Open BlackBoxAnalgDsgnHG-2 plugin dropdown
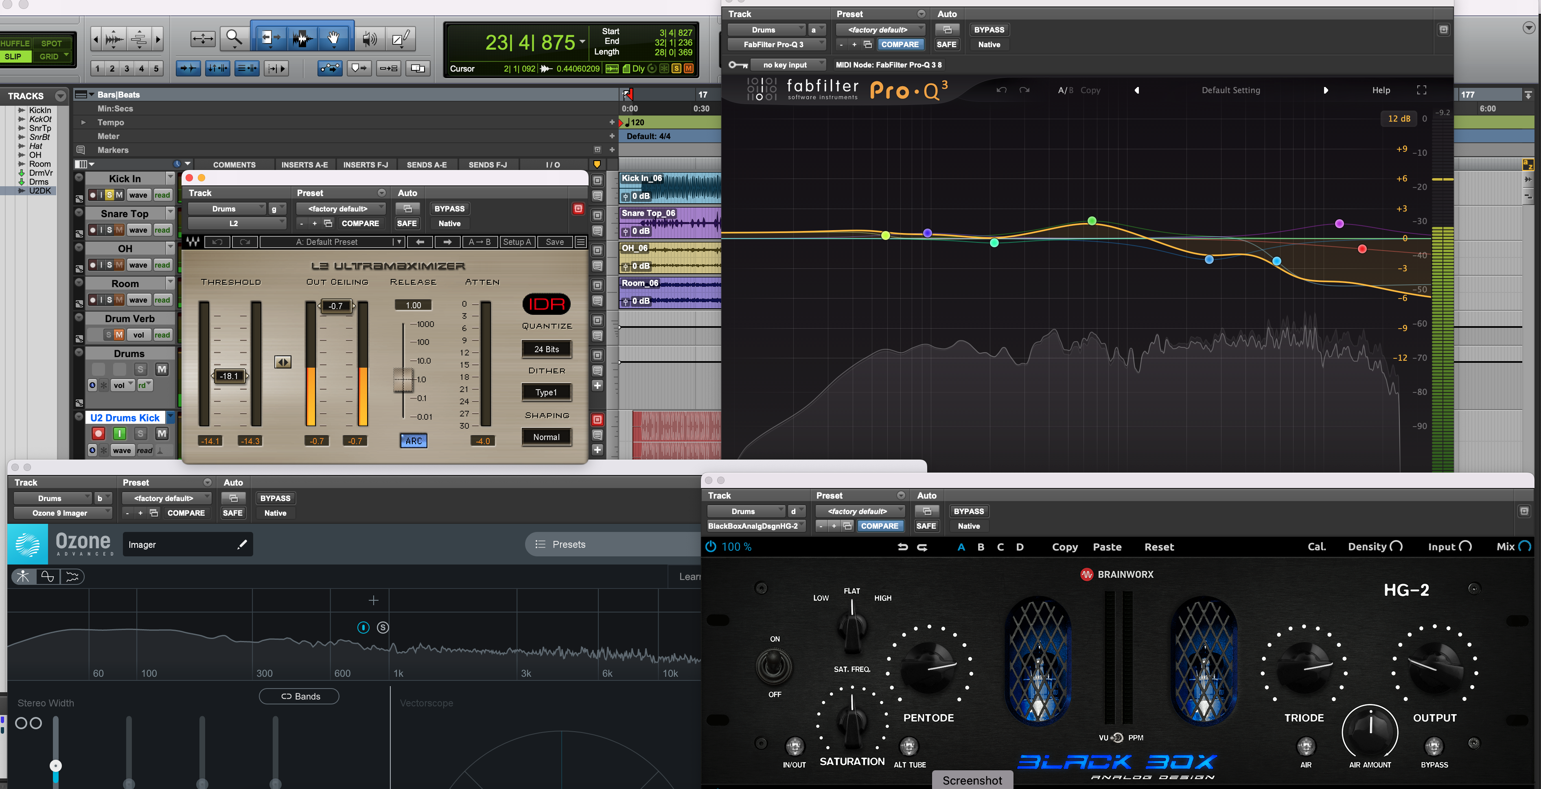 coord(755,526)
